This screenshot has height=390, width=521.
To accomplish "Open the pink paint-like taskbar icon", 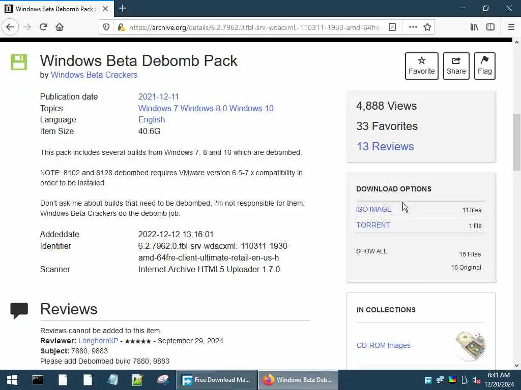I will coord(163,380).
